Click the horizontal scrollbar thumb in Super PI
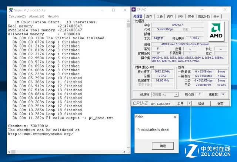Image resolution: width=237 pixels, height=162 pixels. point(13,152)
